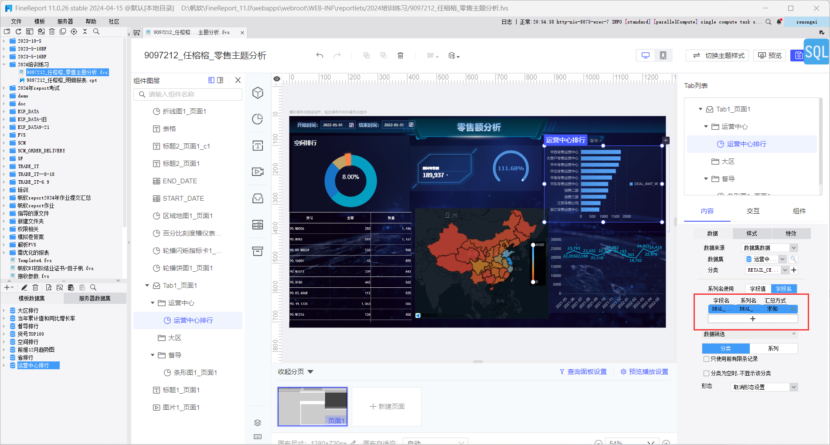
Task: Open the text component icon in sidebar
Action: click(258, 145)
